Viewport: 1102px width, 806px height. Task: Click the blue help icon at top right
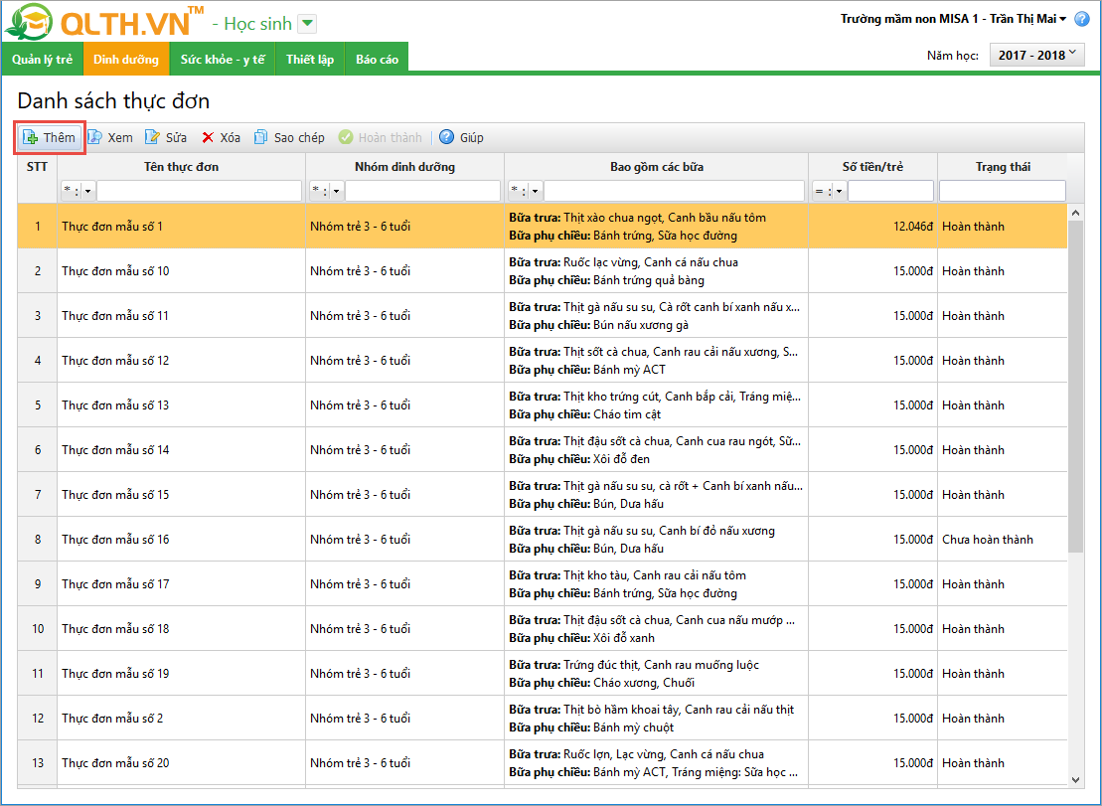tap(1082, 19)
